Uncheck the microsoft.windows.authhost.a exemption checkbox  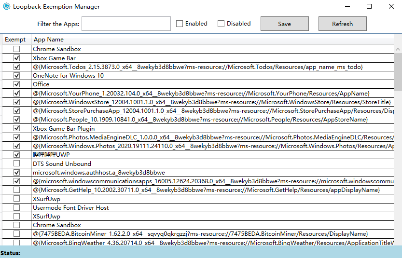[x=17, y=173]
